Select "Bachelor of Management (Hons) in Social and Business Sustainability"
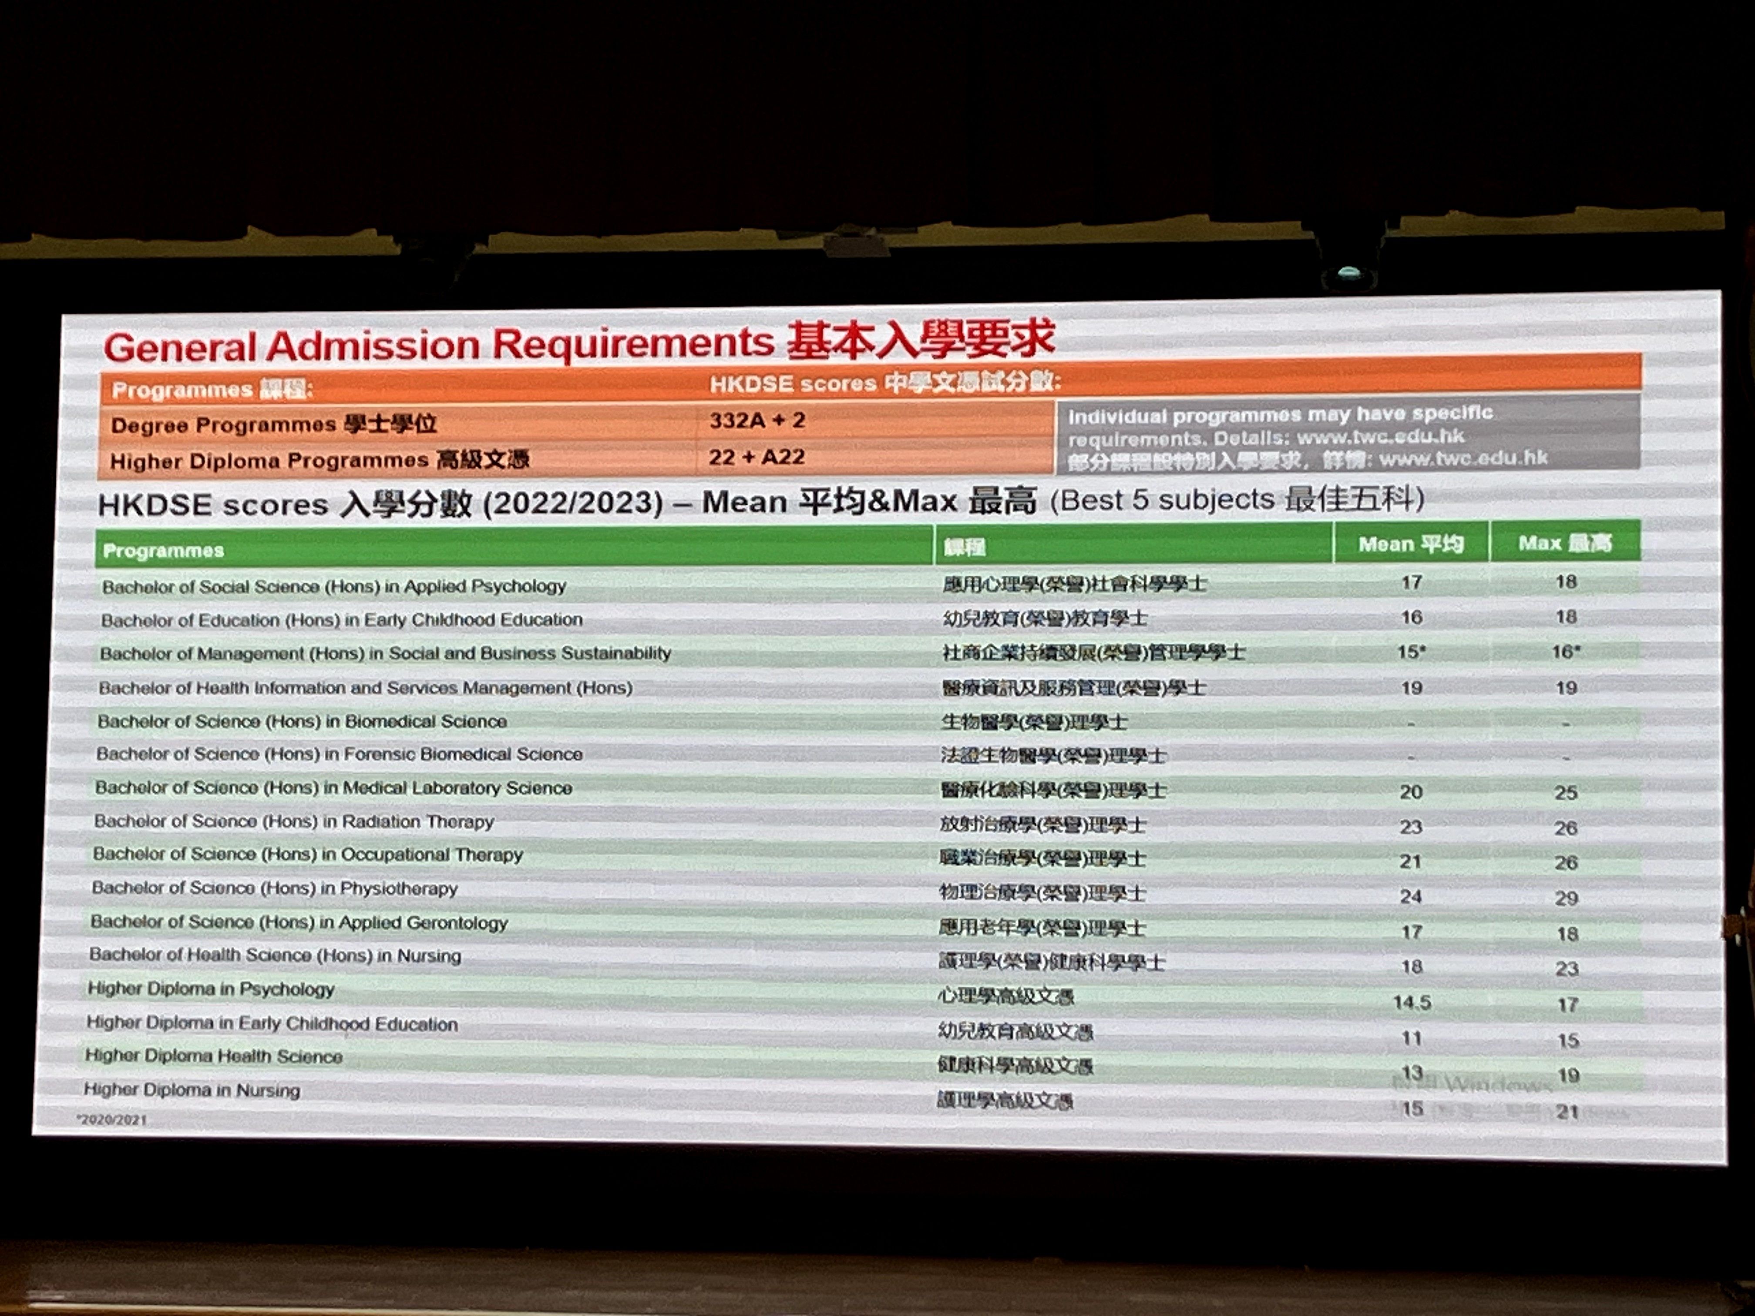Image resolution: width=1755 pixels, height=1316 pixels. click(x=386, y=653)
